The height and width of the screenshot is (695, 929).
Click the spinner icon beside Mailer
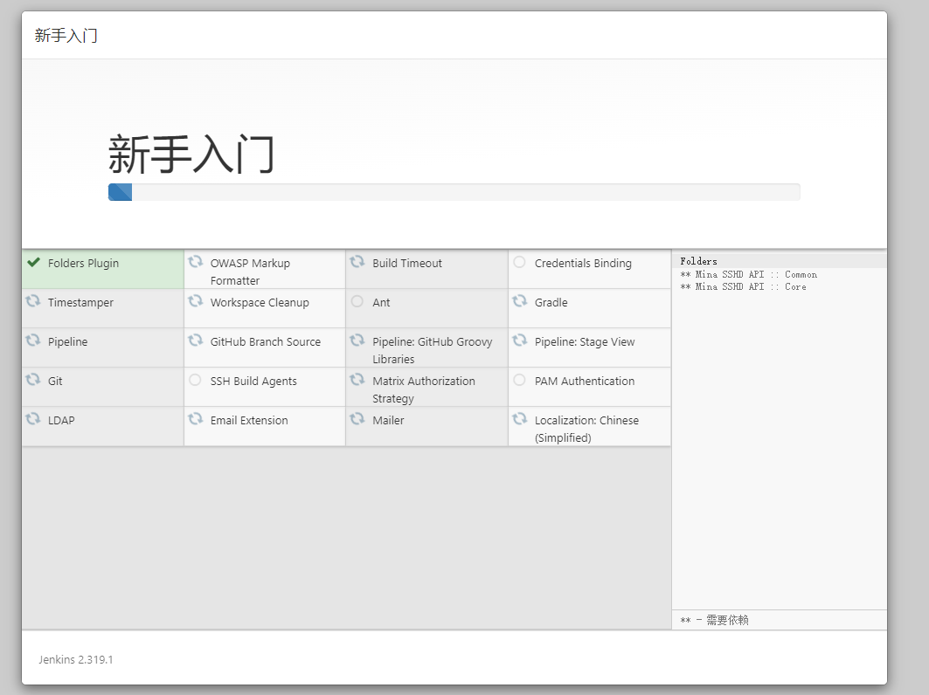click(x=357, y=419)
